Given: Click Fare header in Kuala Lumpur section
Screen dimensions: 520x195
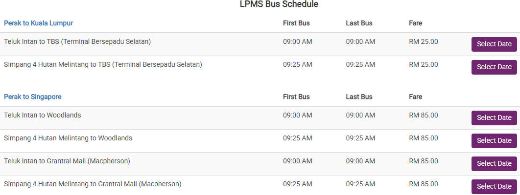Looking at the screenshot, I should click(x=415, y=23).
